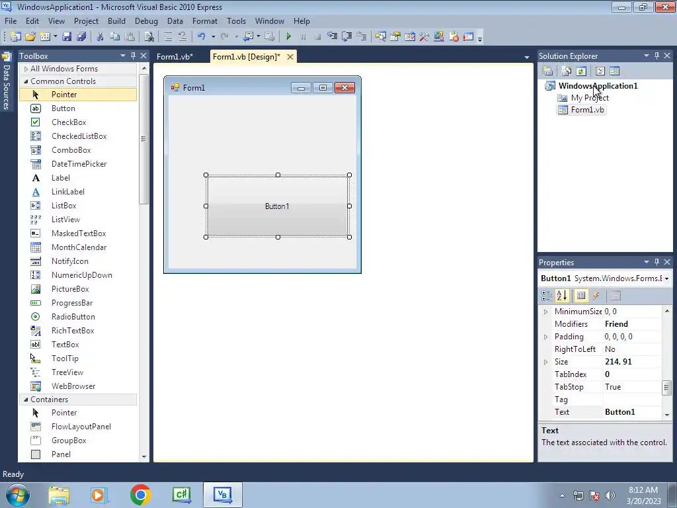Viewport: 677px width, 508px height.
Task: Click Properties grid scroll-down arrow
Action: 667,415
